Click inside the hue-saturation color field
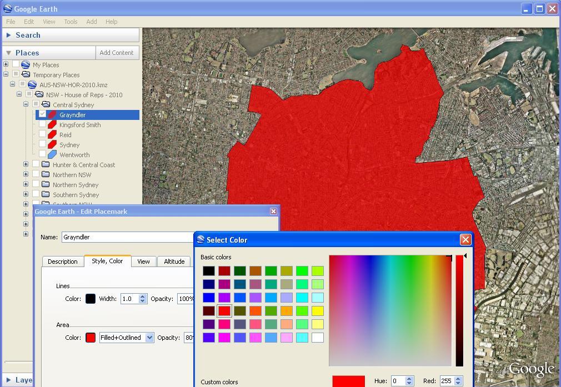The width and height of the screenshot is (561, 387). (390, 310)
